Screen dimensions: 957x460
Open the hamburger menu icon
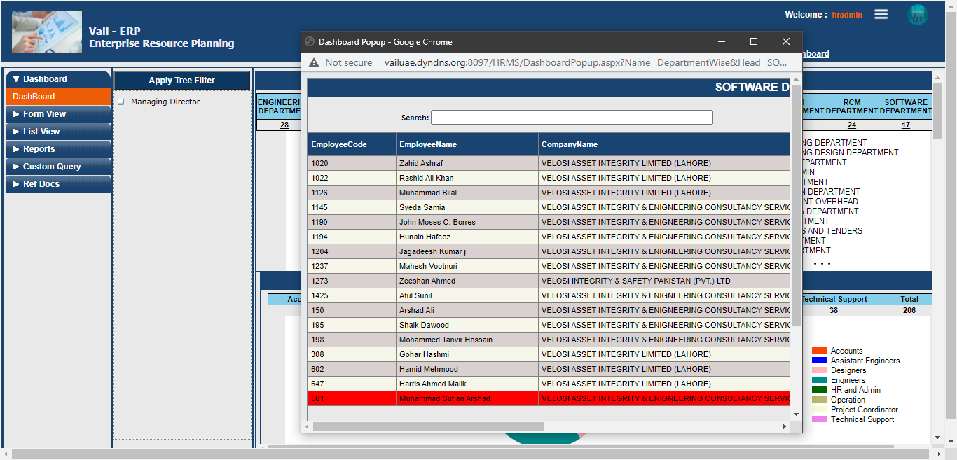(881, 13)
